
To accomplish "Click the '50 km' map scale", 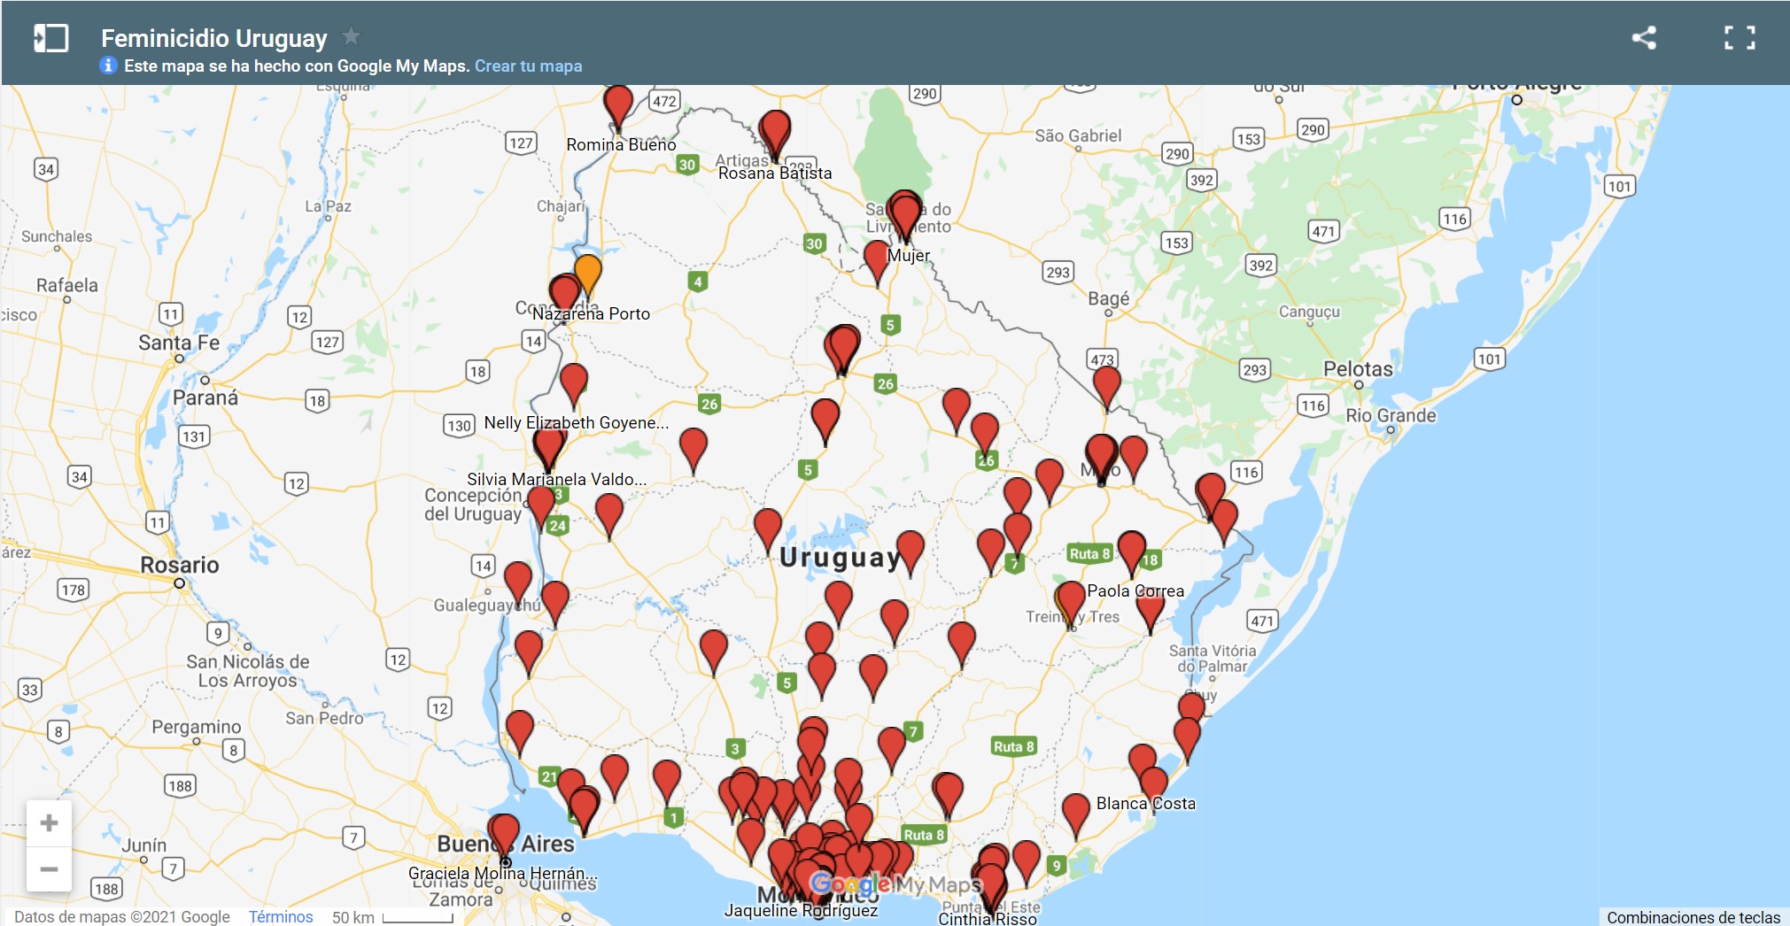I will 392,917.
